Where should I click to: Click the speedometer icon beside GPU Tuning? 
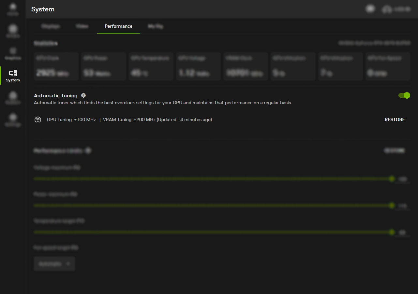pos(38,120)
